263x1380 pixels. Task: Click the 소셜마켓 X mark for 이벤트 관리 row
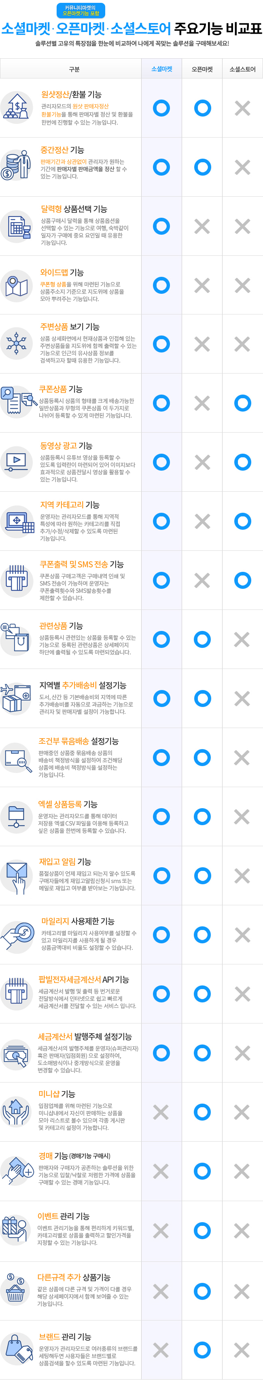coord(161,1230)
